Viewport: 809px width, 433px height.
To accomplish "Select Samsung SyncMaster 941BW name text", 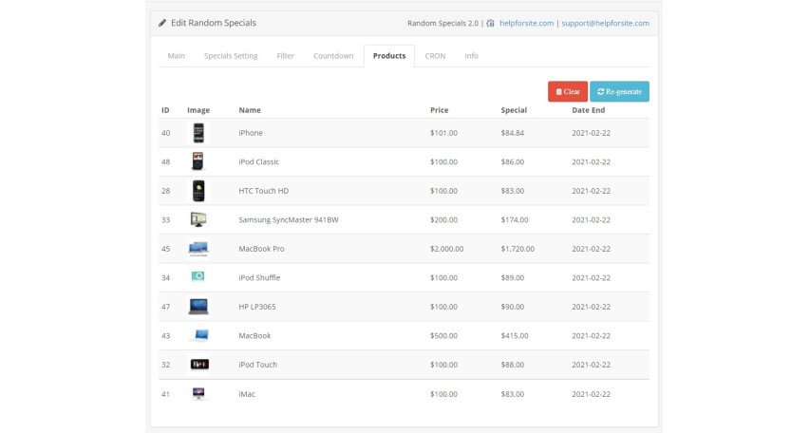I will pos(289,219).
